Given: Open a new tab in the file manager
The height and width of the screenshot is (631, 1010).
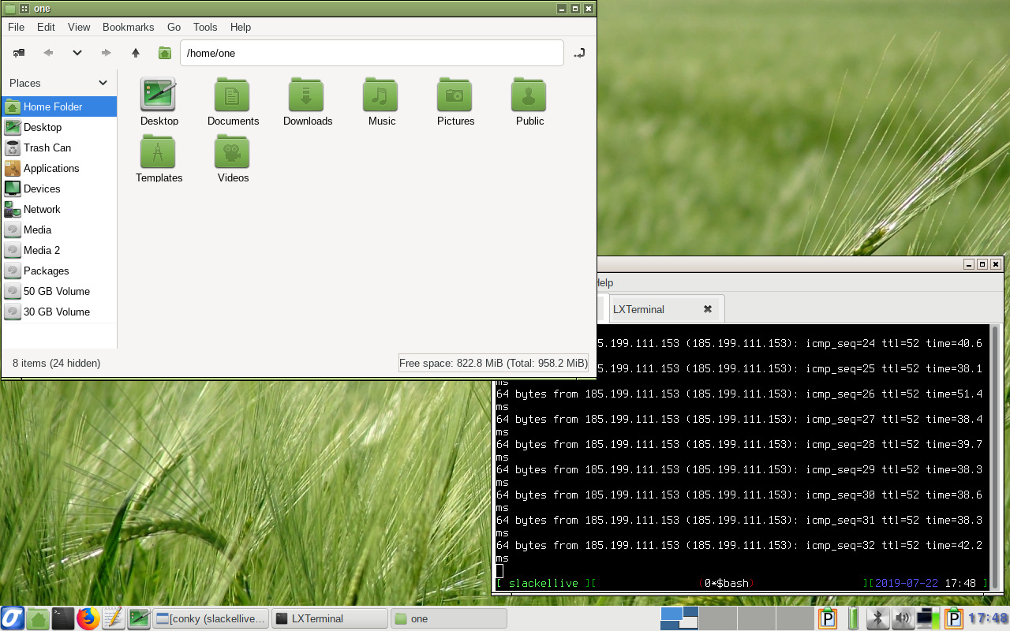Looking at the screenshot, I should click(17, 53).
